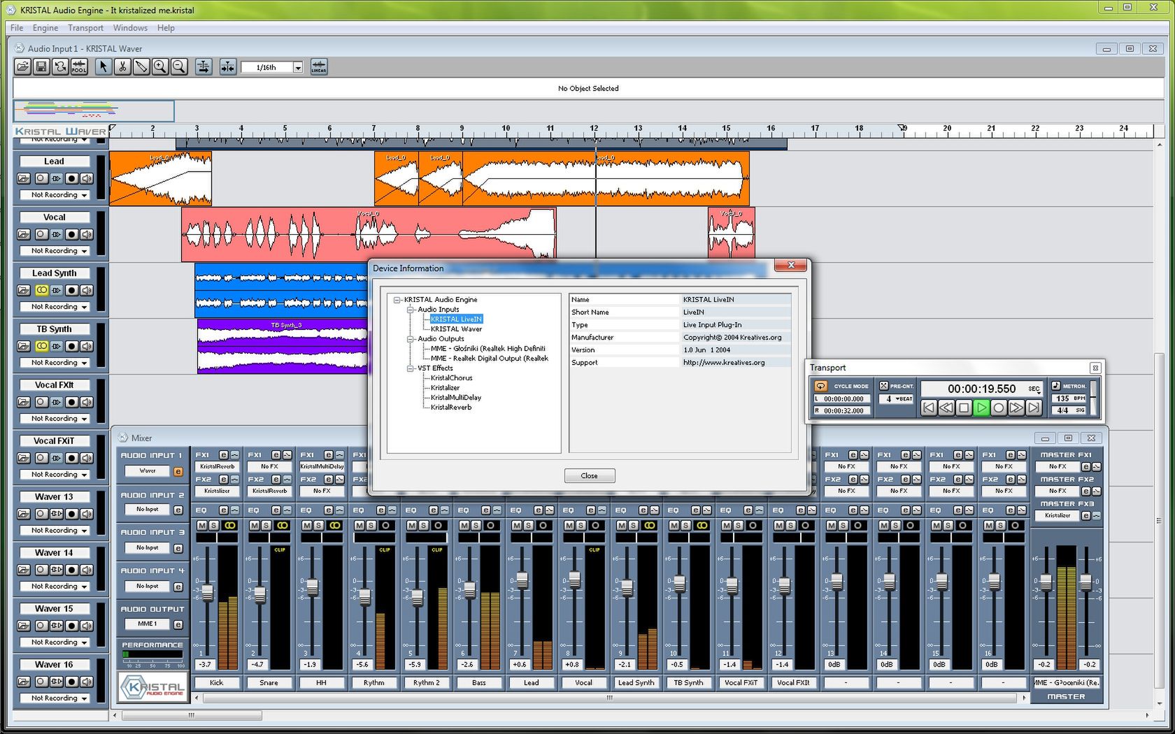The width and height of the screenshot is (1175, 734).
Task: Open the Windows menu
Action: tap(130, 28)
